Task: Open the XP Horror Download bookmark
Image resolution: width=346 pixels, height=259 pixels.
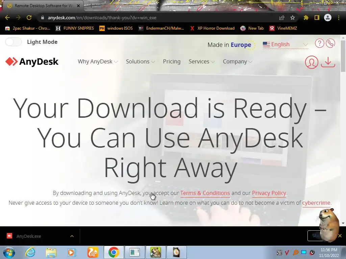Action: tap(212, 28)
